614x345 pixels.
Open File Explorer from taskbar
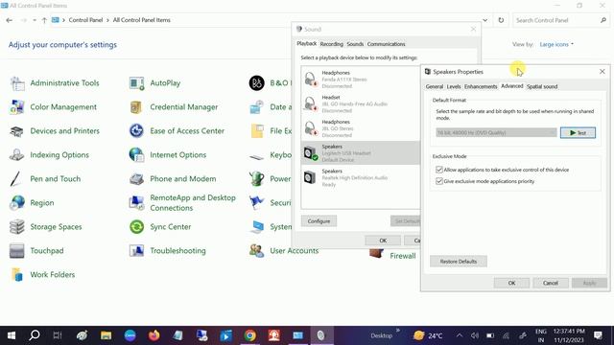pyautogui.click(x=106, y=335)
